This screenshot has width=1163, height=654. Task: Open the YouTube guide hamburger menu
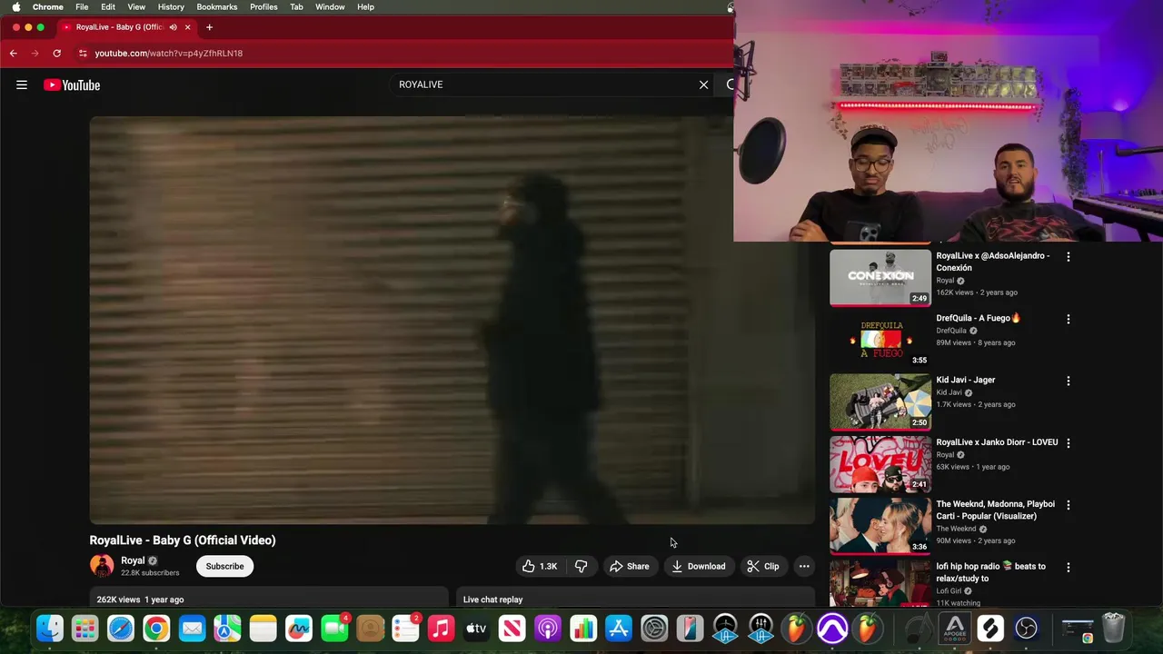click(x=22, y=84)
